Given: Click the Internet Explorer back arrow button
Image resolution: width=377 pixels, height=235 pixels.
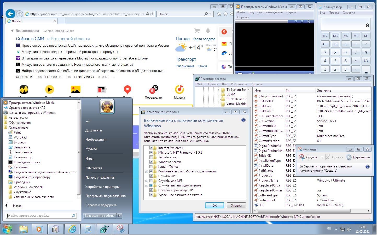Looking at the screenshot, I should [10, 14].
